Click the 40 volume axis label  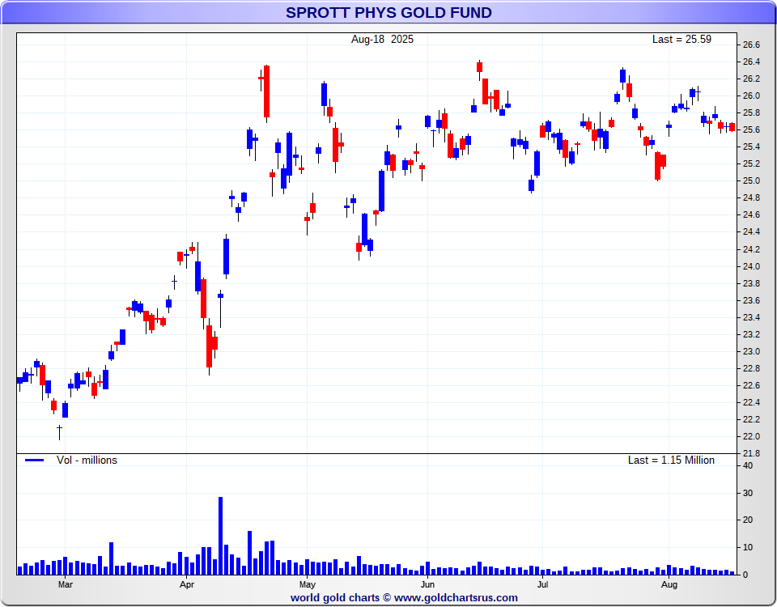(x=748, y=466)
